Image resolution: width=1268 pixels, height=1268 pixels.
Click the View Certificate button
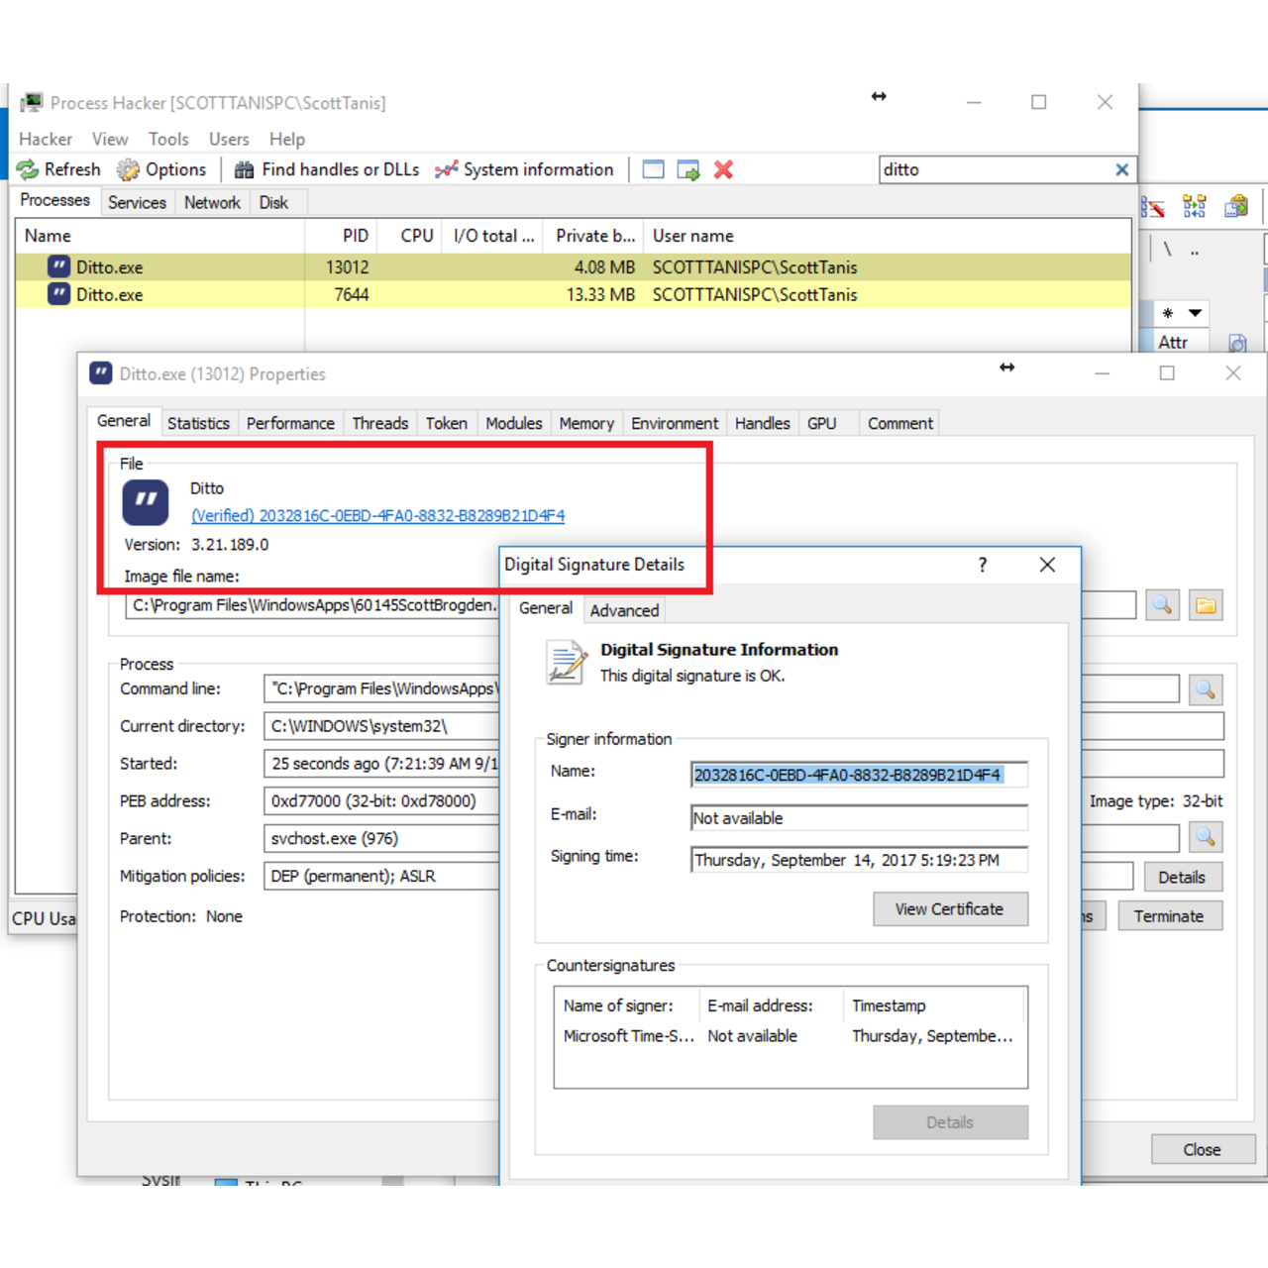click(949, 909)
